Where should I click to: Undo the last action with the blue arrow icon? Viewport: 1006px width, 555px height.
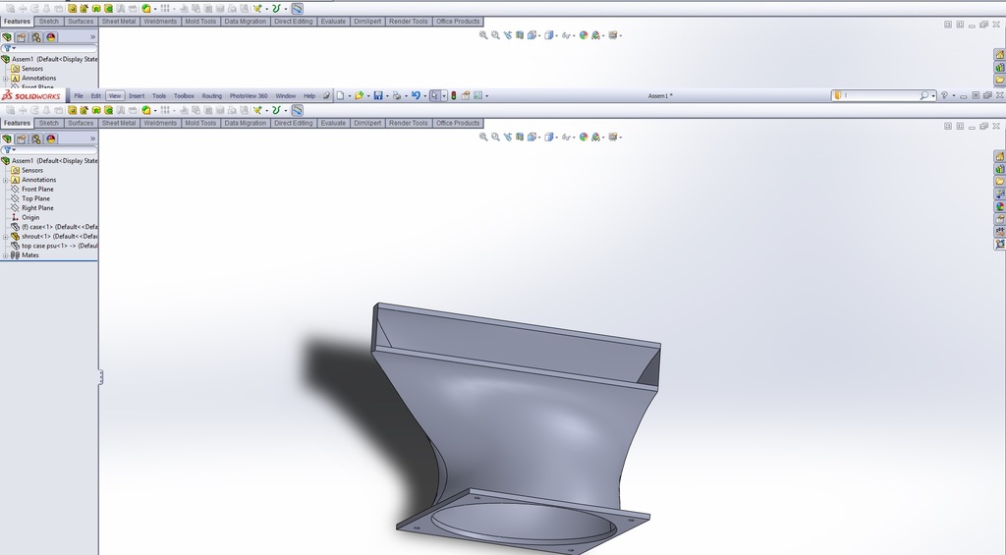click(416, 95)
